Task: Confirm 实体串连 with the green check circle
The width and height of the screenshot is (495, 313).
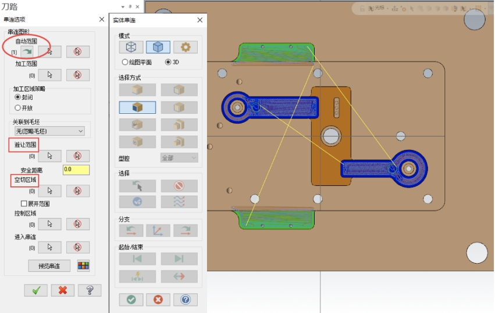Action: [x=131, y=300]
